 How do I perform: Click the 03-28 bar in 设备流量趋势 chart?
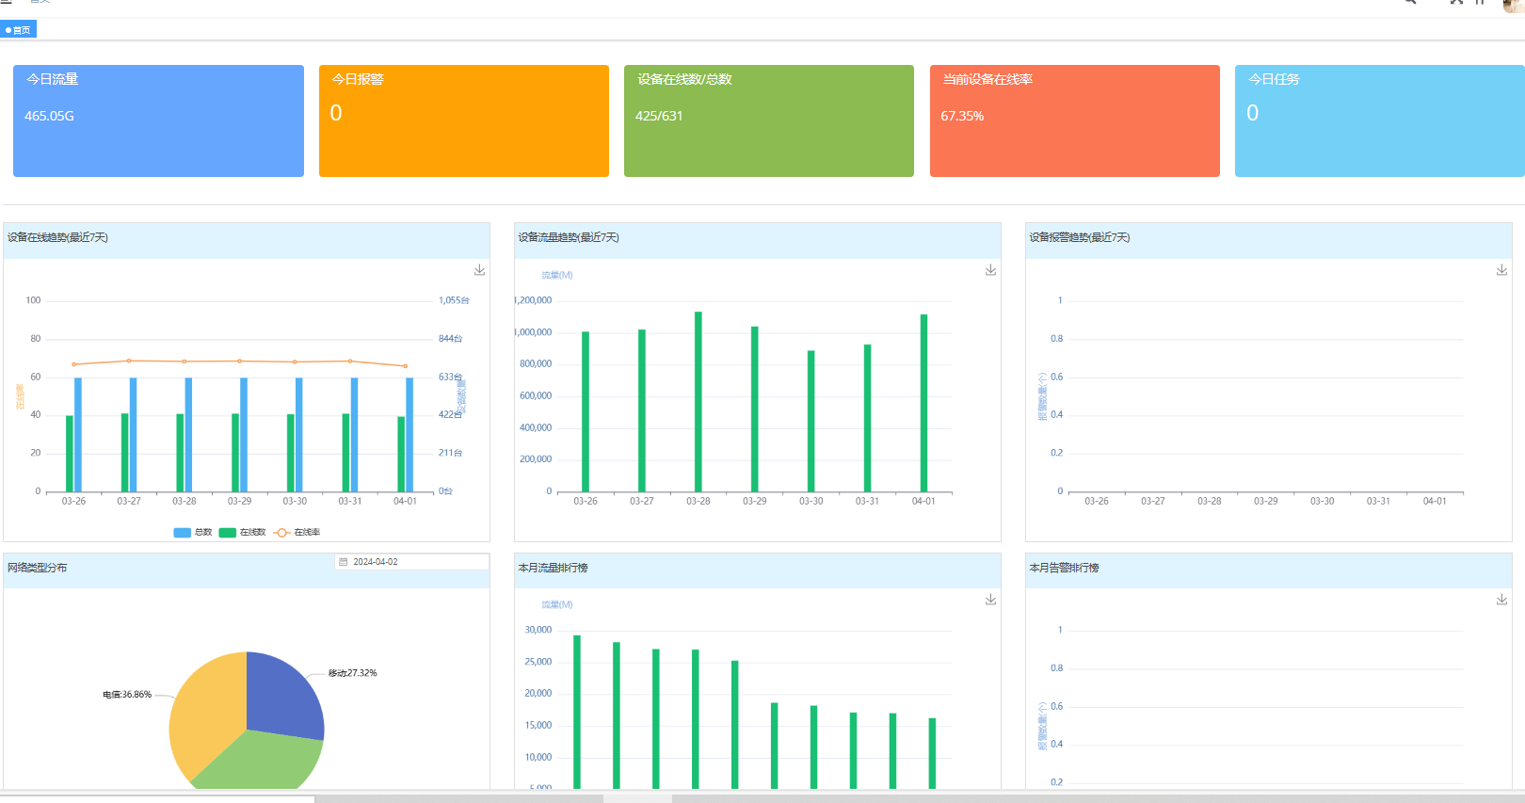click(x=698, y=402)
